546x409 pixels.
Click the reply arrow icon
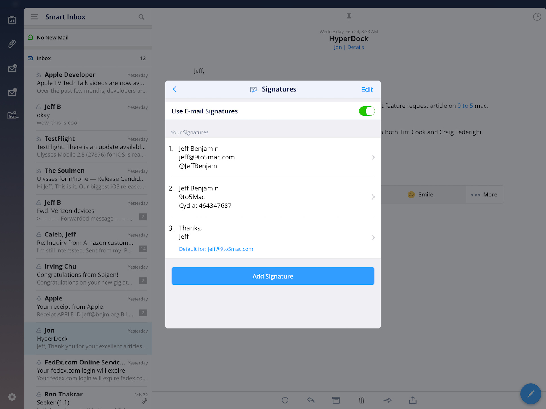tap(311, 400)
